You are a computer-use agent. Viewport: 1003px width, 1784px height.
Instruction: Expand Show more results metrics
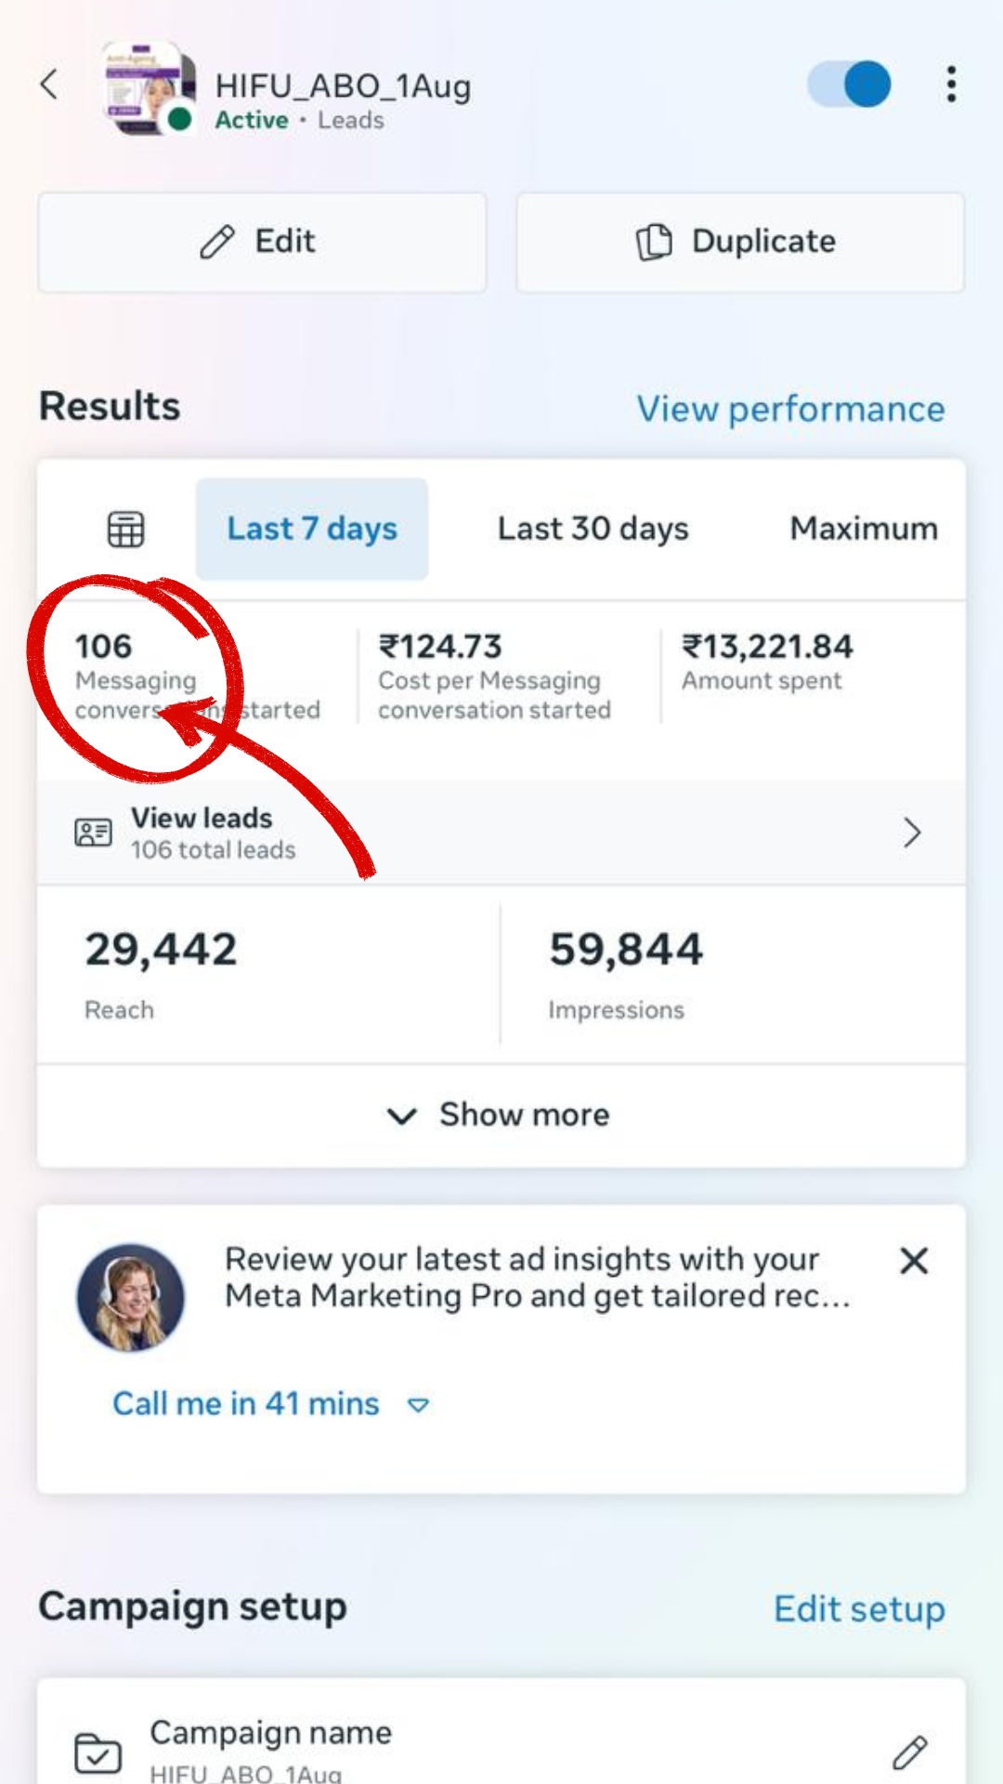[500, 1115]
